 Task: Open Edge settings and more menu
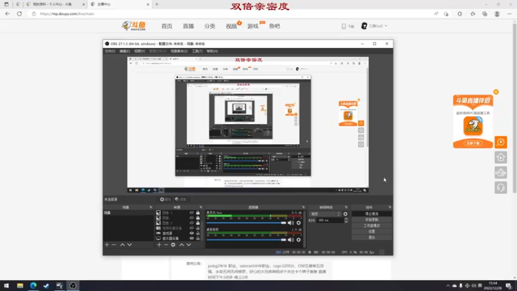[x=509, y=14]
